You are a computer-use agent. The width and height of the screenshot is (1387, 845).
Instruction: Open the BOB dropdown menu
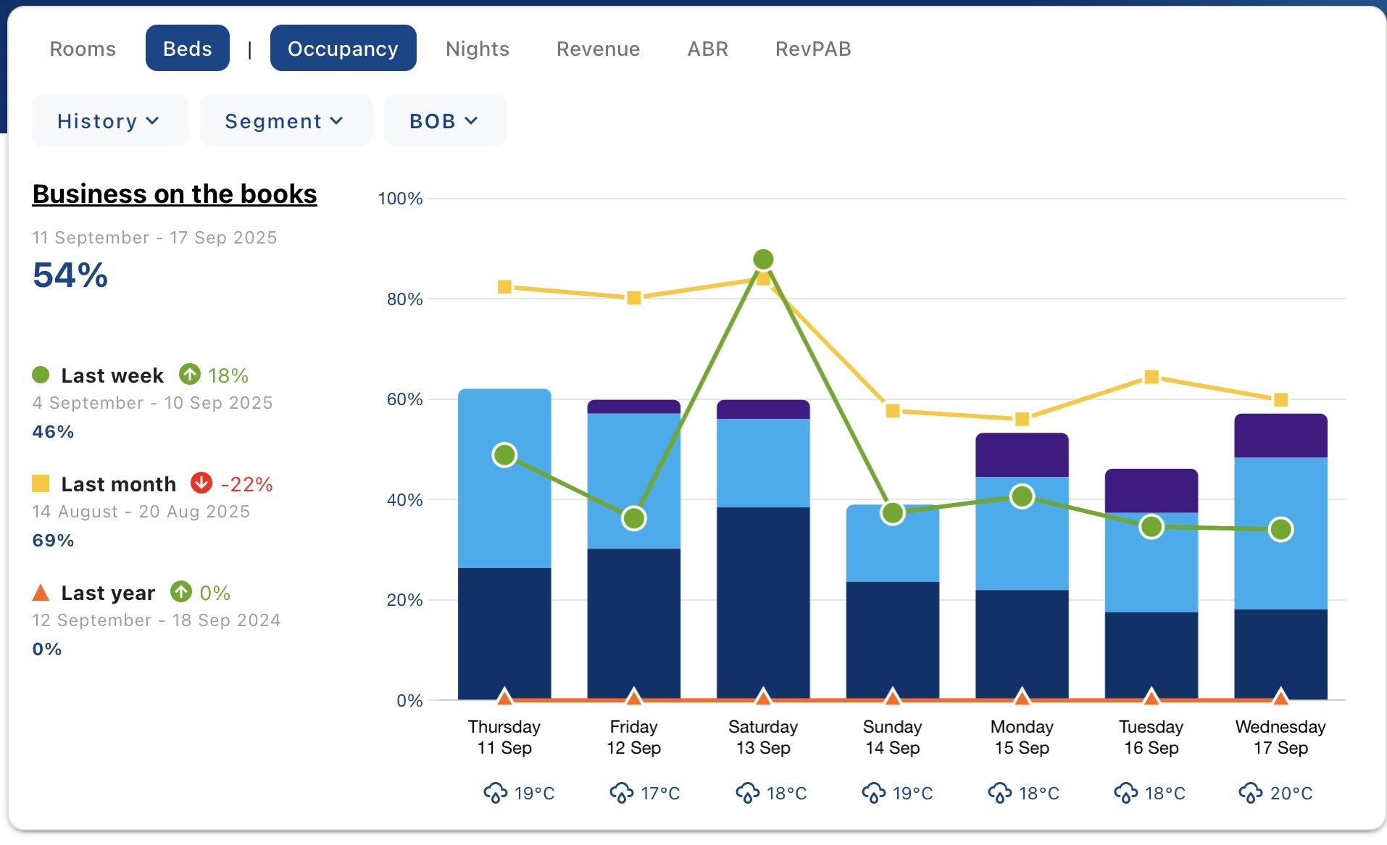pos(444,121)
